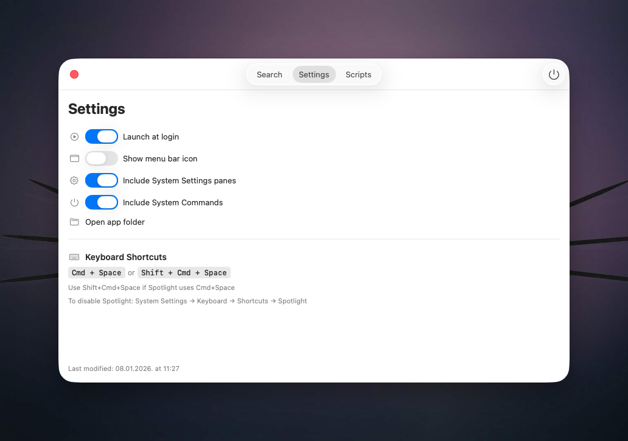Viewport: 628px width, 441px height.
Task: Select the Settings tab
Action: point(314,74)
